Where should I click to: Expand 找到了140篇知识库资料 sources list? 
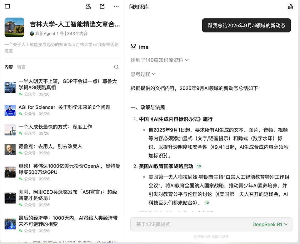(159, 60)
